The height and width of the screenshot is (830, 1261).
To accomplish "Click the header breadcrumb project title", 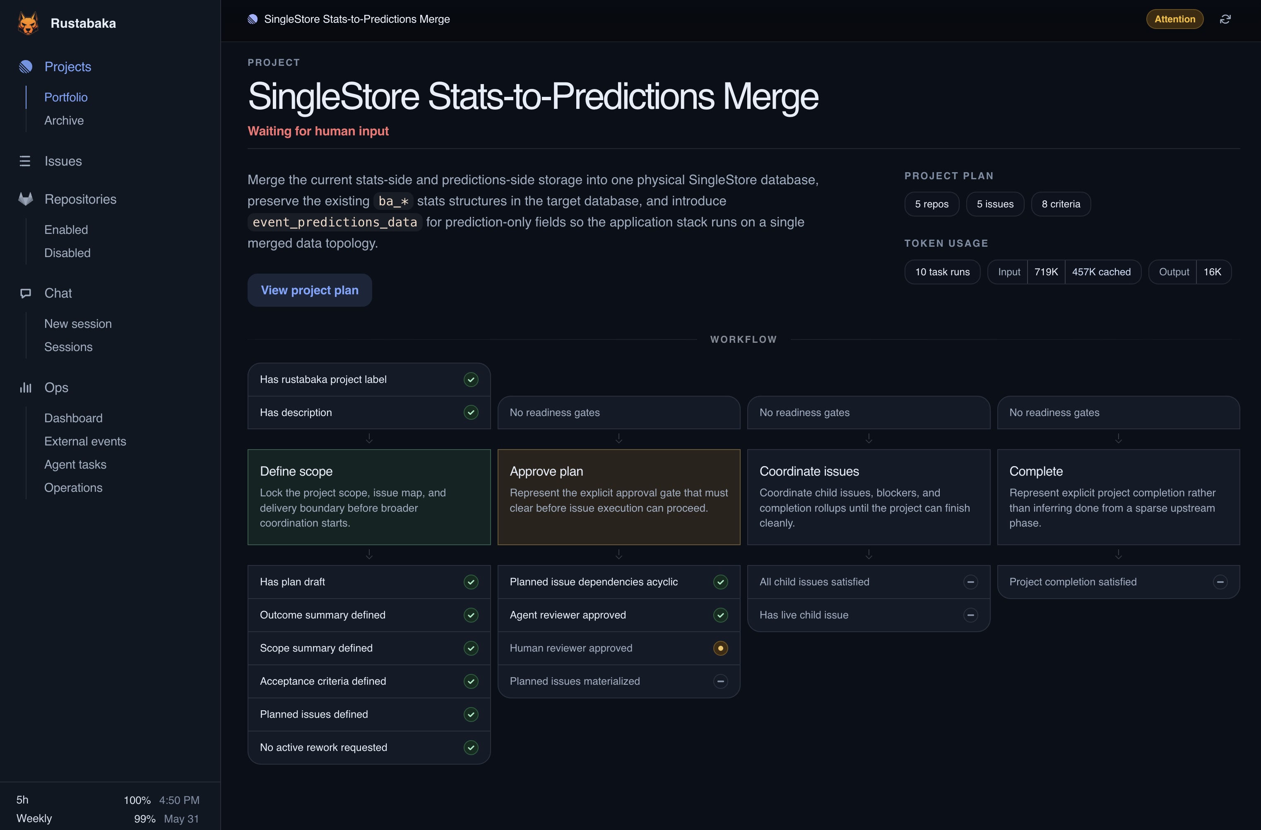I will click(356, 19).
